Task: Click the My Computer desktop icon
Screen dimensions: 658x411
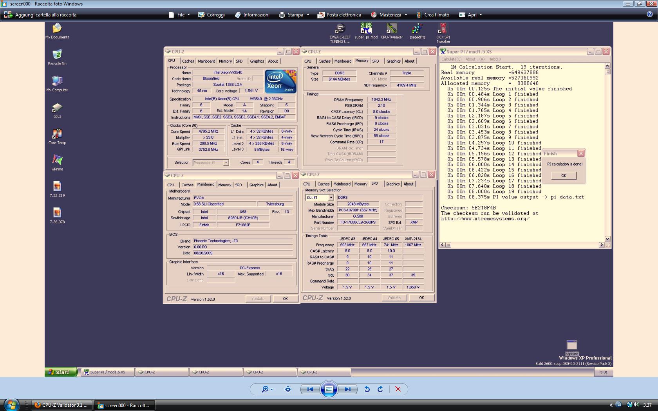Action: [x=57, y=83]
